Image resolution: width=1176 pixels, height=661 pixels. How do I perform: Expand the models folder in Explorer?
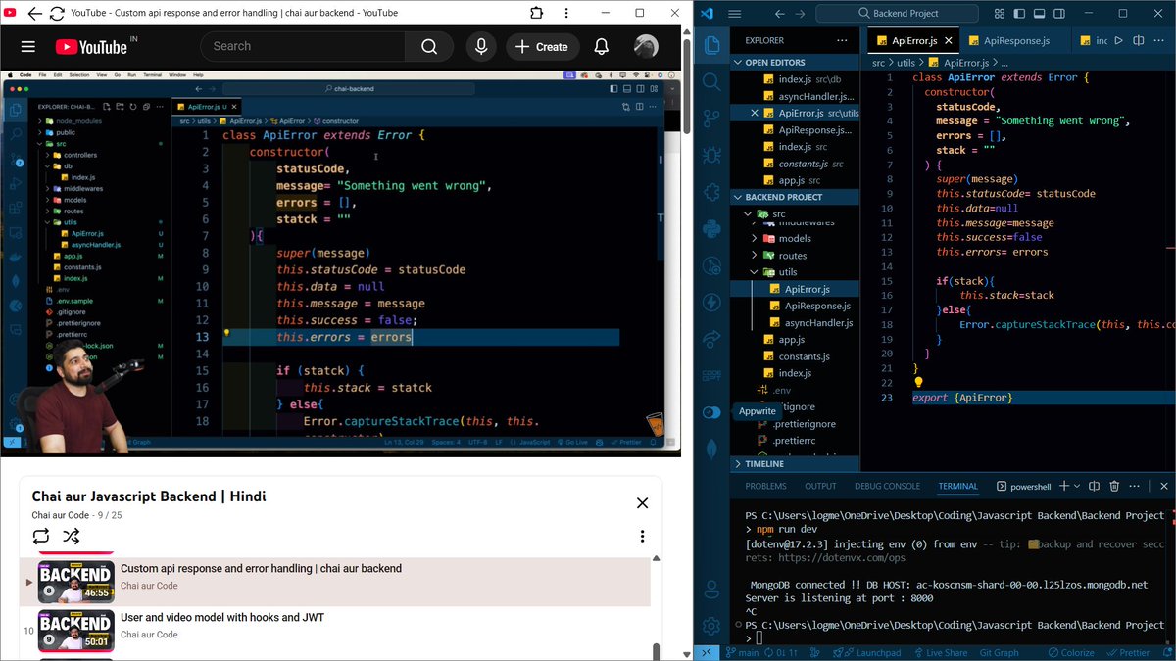pos(796,238)
